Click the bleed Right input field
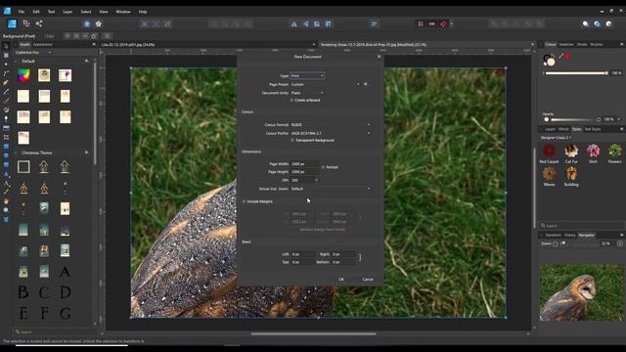The image size is (626, 352). [x=343, y=254]
